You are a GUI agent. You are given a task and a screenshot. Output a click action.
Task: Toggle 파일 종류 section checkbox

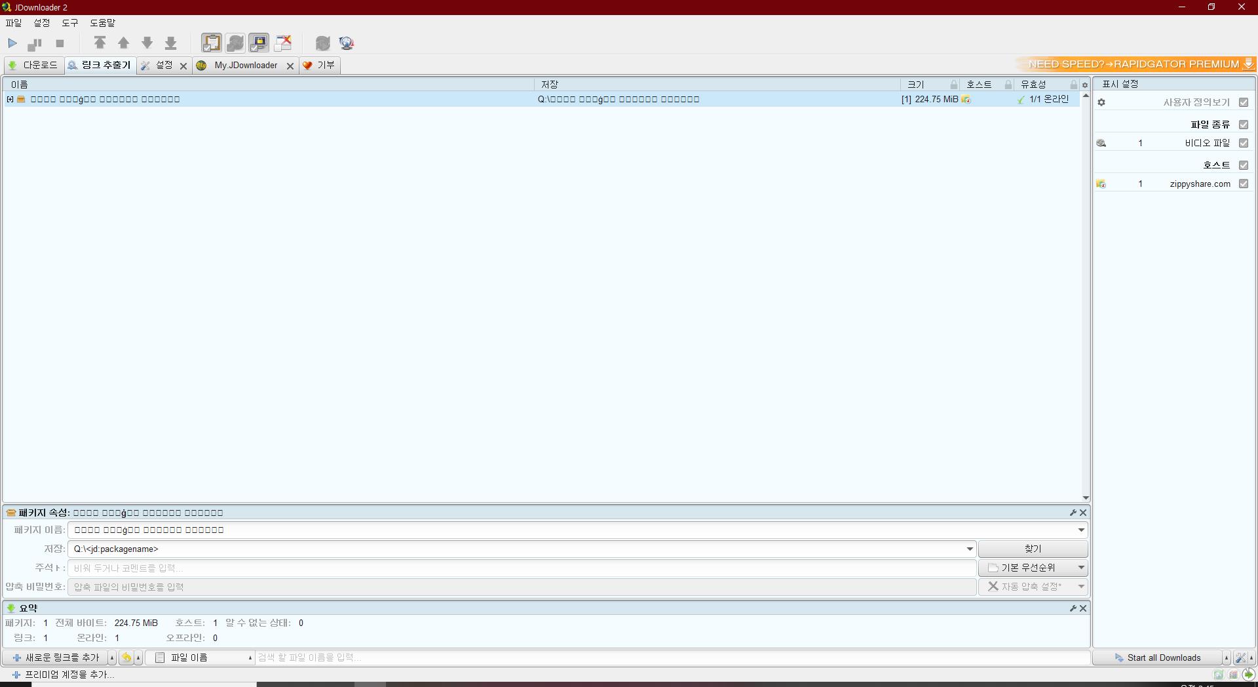coord(1244,125)
